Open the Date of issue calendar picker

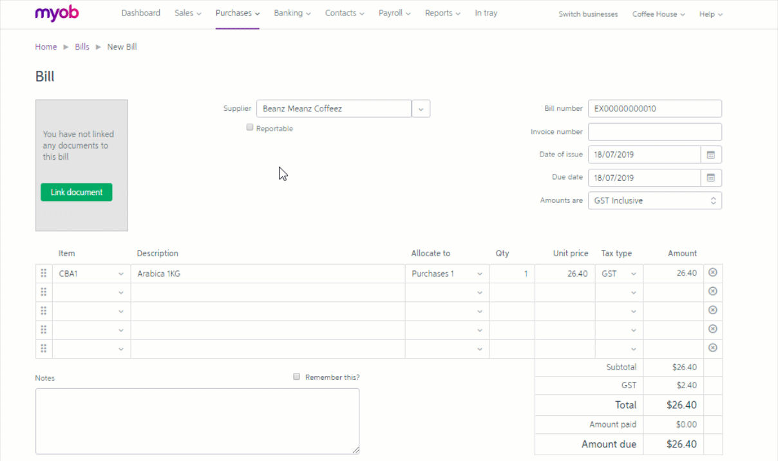coord(711,155)
